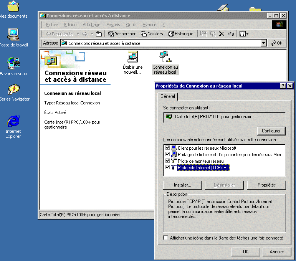296x261 pixels.
Task: Click the dialog's ? help button
Action: [283, 86]
